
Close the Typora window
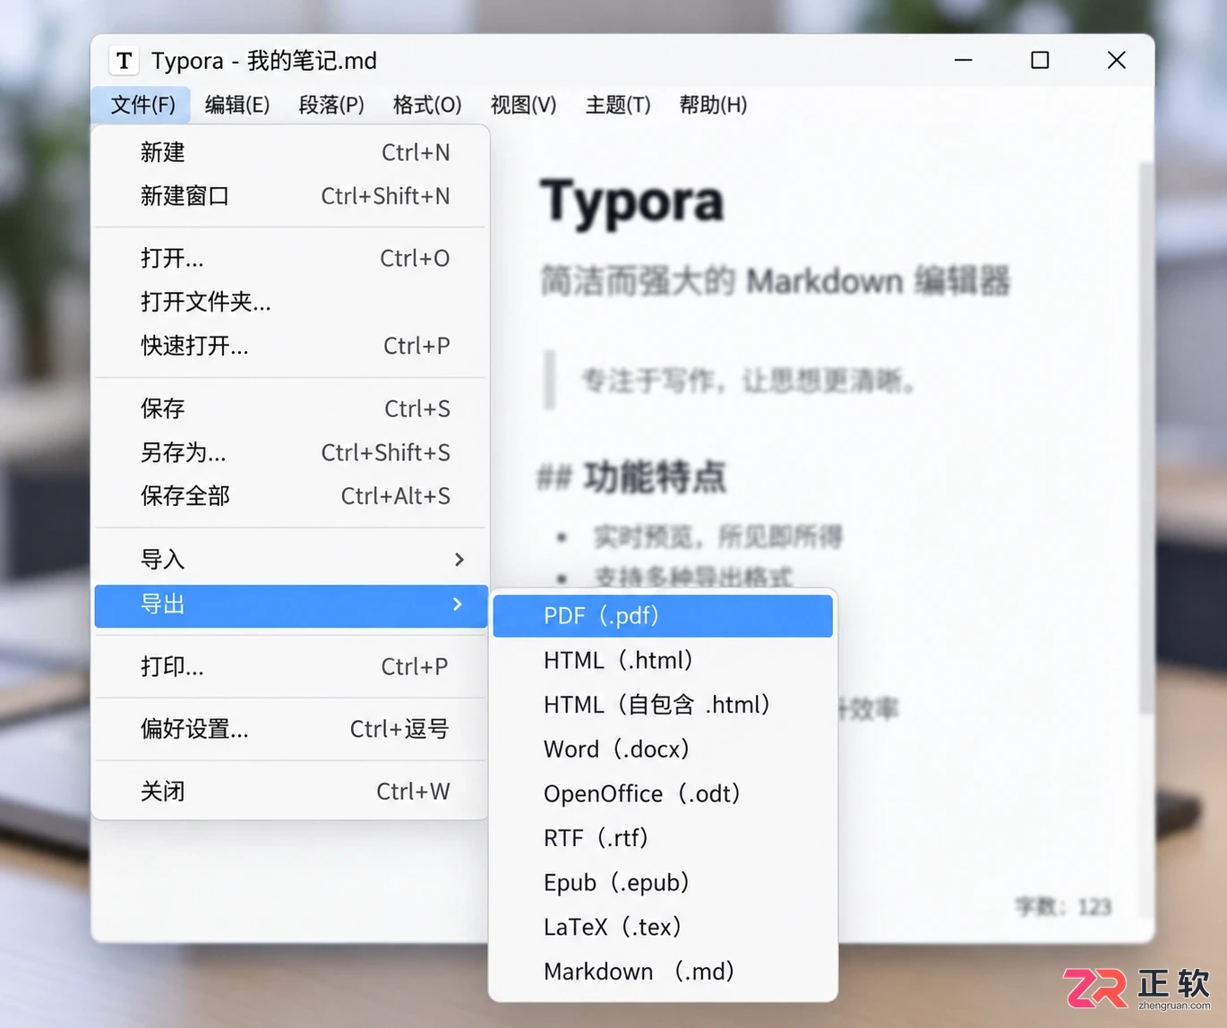coord(1116,60)
